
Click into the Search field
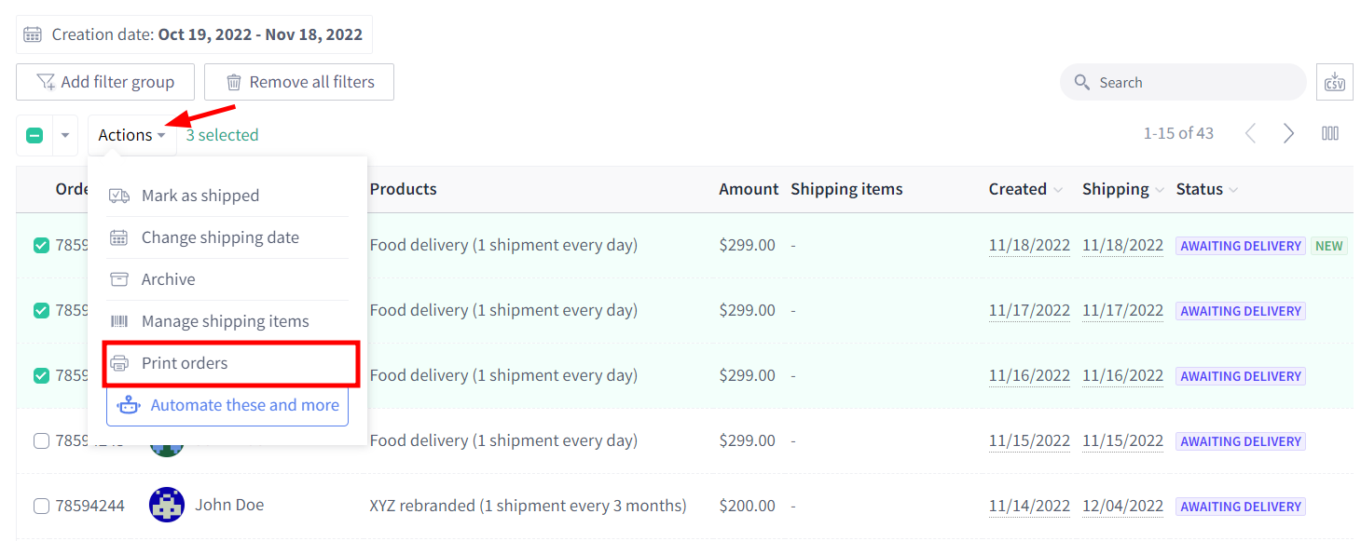coord(1183,82)
